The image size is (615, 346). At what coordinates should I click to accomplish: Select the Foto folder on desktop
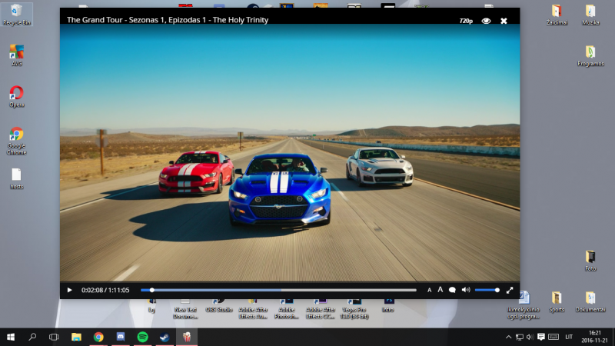point(590,261)
